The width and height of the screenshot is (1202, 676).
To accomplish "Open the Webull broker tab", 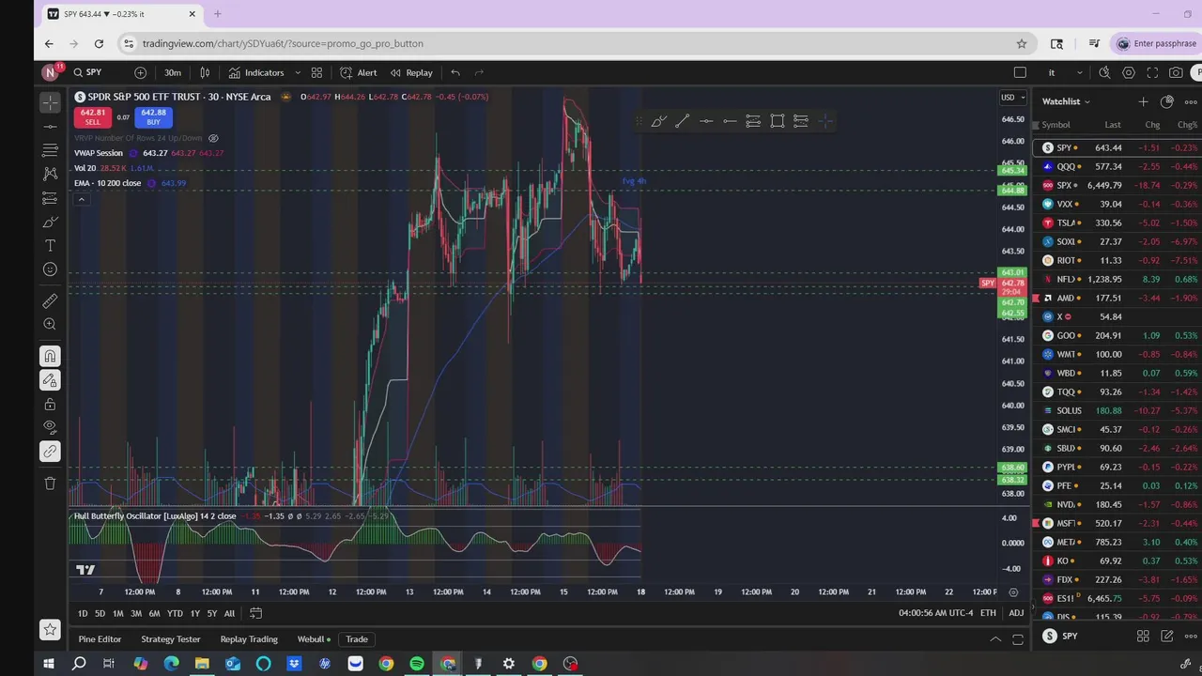I will [314, 639].
